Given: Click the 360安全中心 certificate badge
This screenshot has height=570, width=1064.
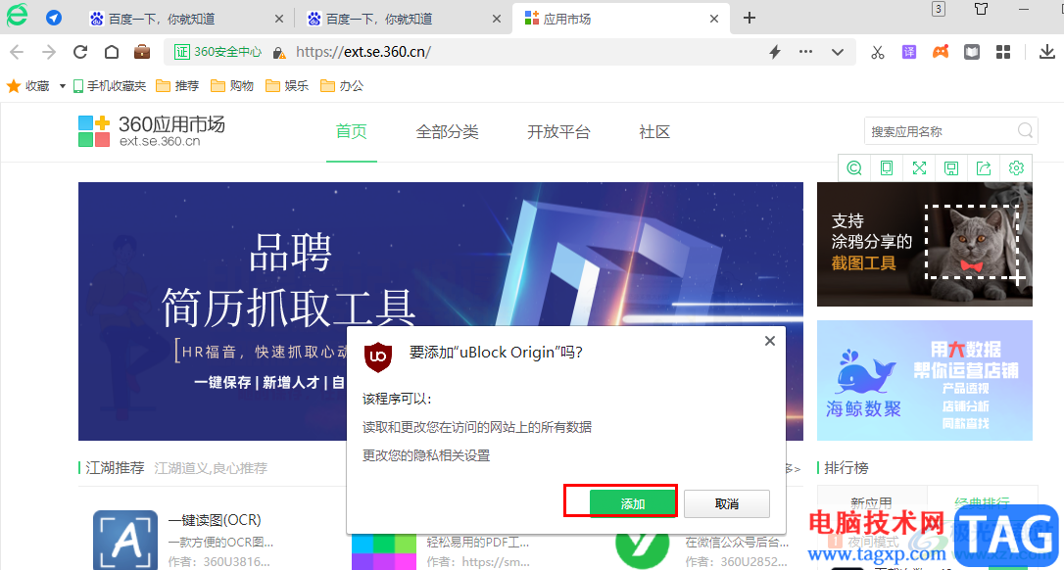Looking at the screenshot, I should [x=218, y=52].
